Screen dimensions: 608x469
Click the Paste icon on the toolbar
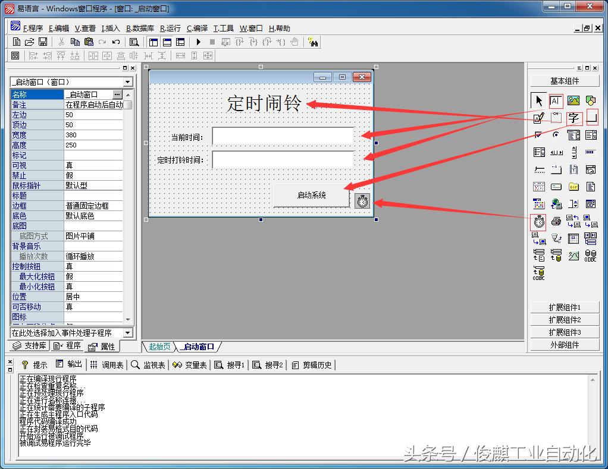89,42
